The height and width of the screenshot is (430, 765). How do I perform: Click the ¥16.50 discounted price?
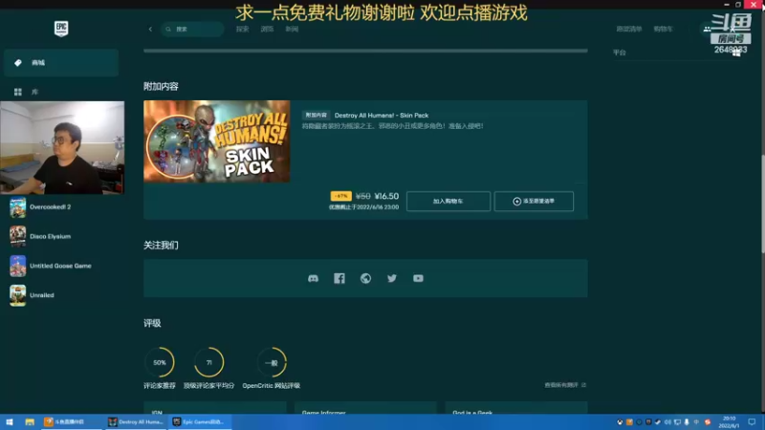[x=386, y=196]
